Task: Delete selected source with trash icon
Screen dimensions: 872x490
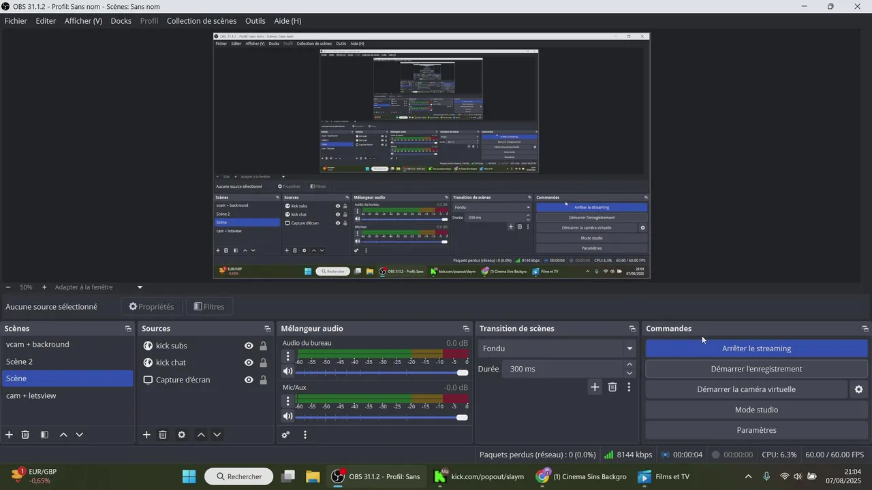Action: click(163, 435)
